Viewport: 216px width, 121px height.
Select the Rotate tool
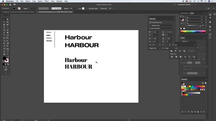[4, 35]
